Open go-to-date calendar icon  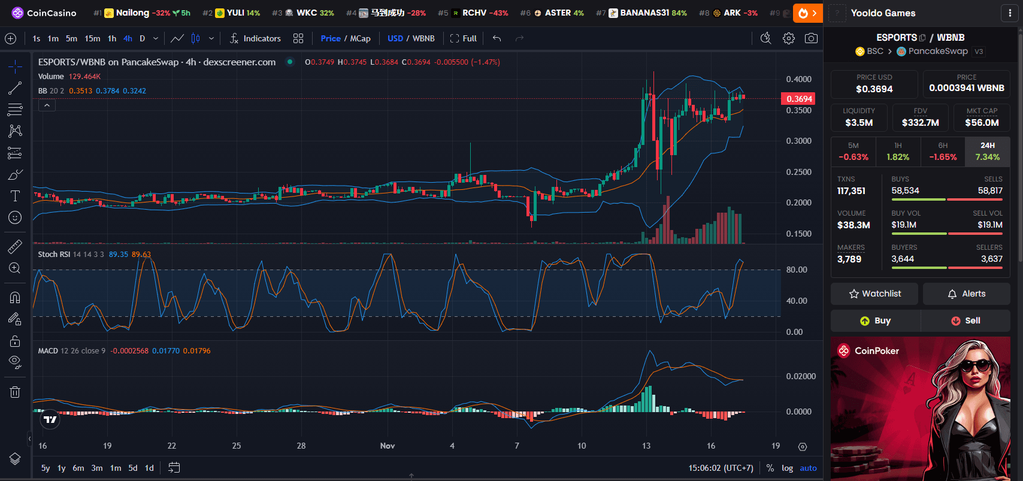point(174,468)
